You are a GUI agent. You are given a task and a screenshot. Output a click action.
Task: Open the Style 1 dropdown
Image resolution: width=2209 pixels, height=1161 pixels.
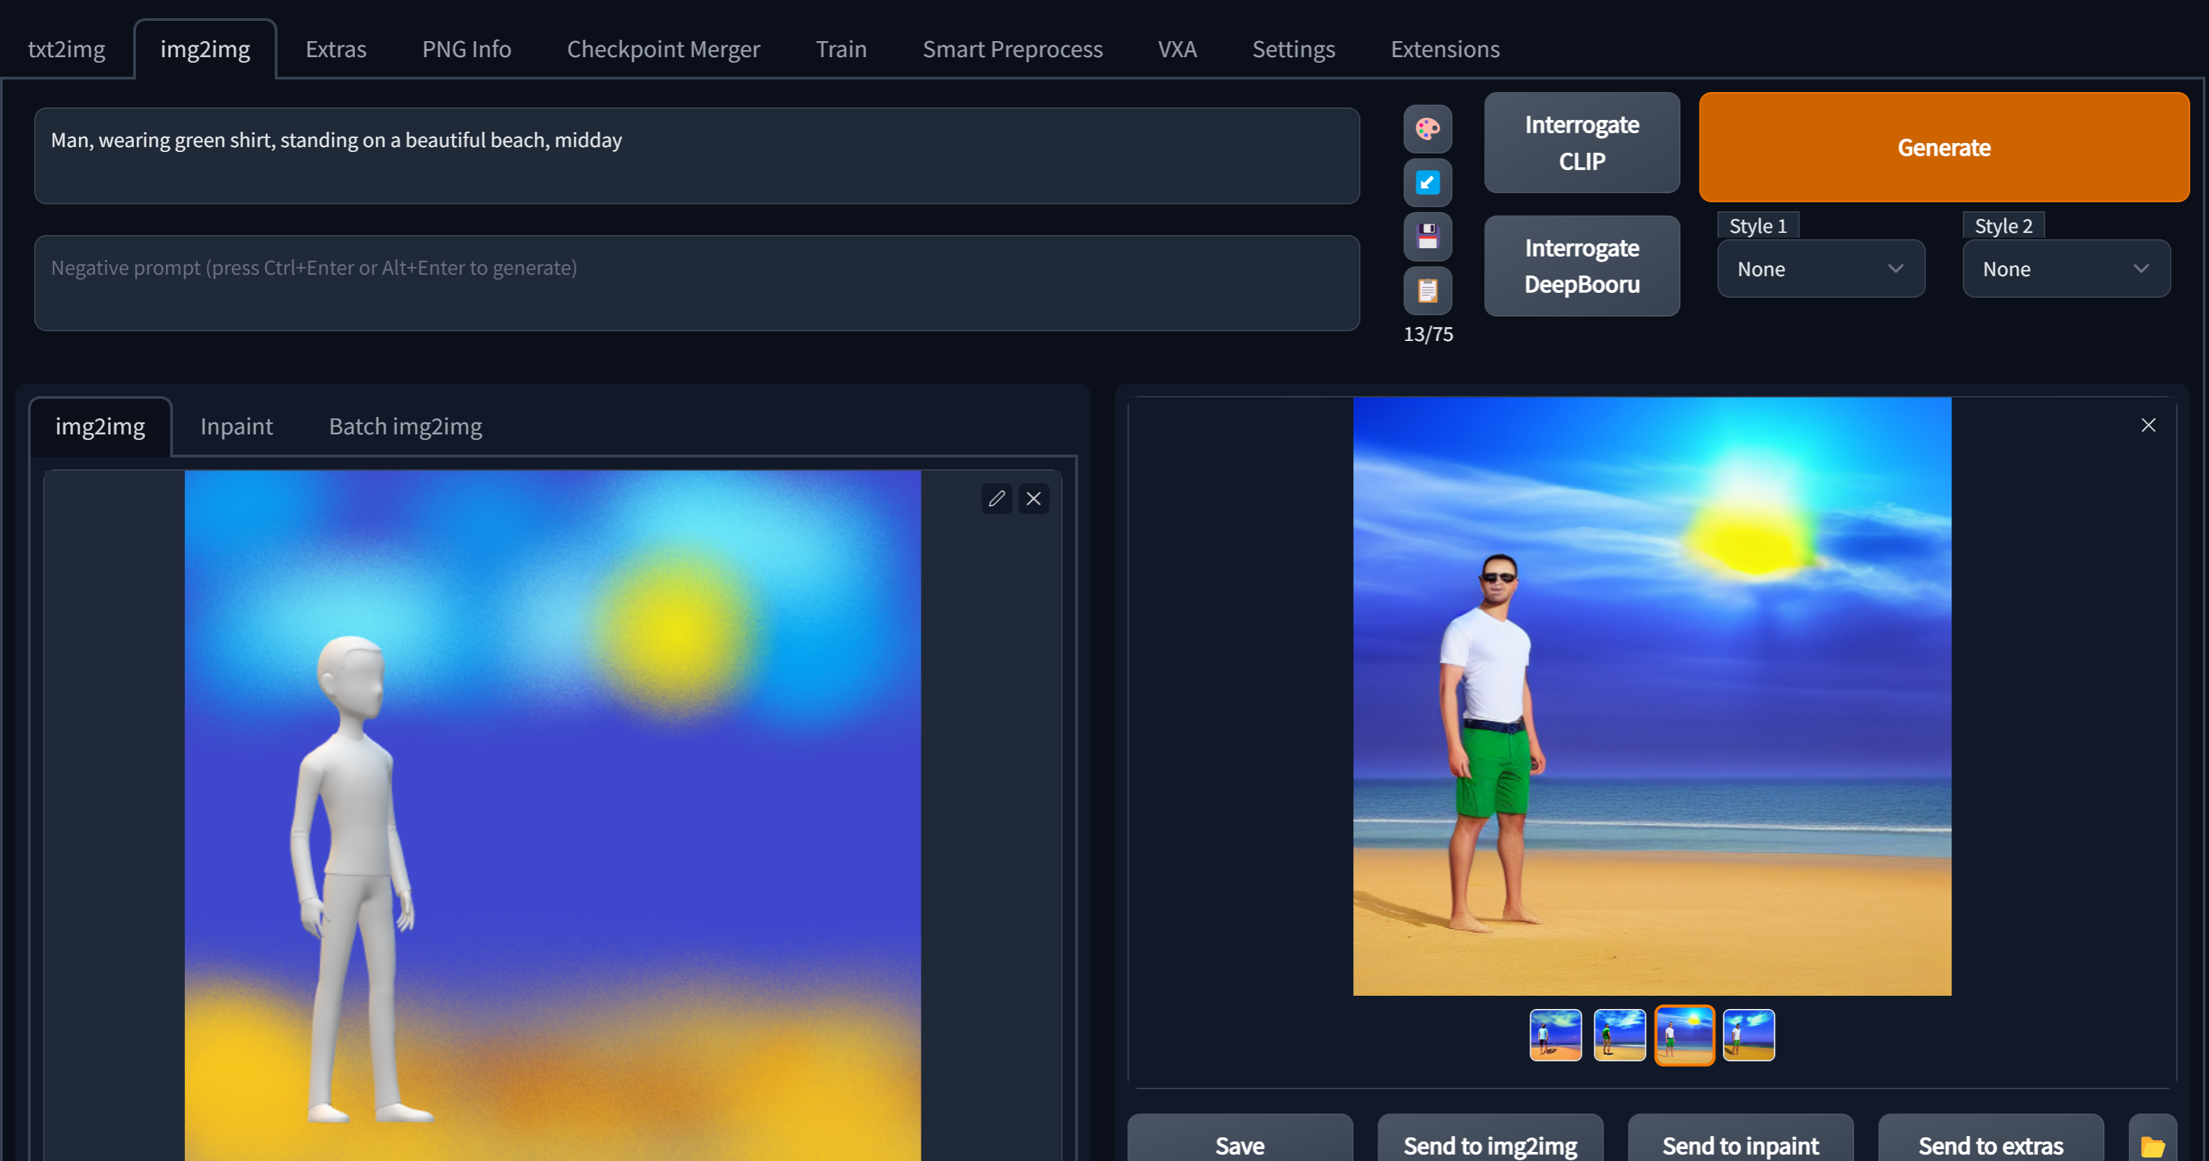(x=1820, y=269)
